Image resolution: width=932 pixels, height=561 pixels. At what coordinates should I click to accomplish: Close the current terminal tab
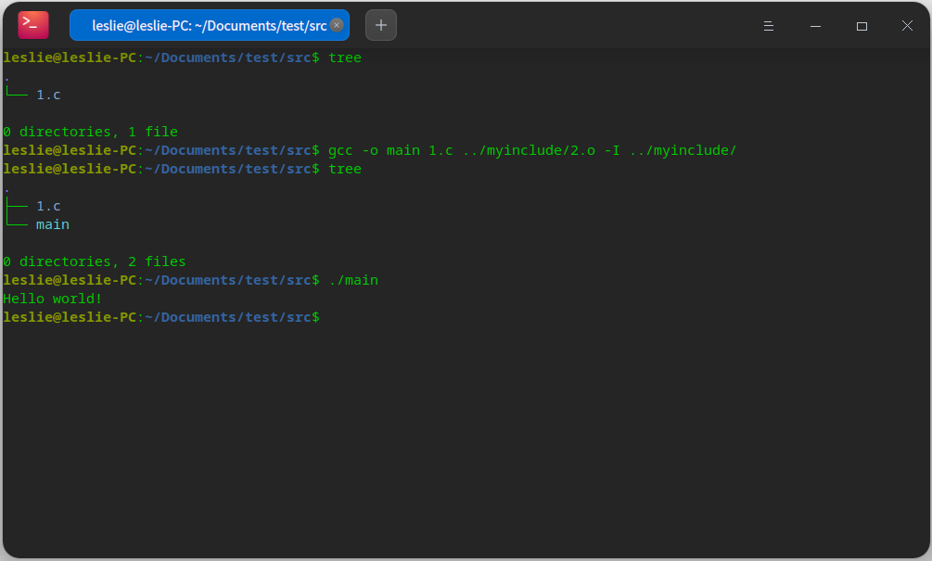[x=337, y=25]
